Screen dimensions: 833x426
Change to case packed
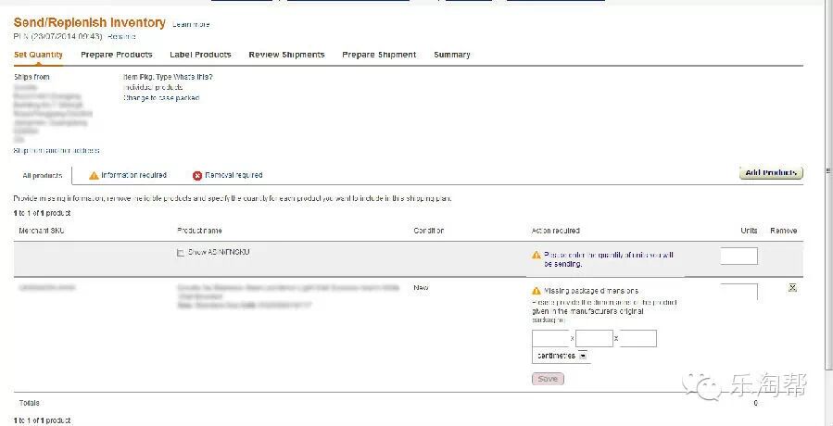coord(161,98)
